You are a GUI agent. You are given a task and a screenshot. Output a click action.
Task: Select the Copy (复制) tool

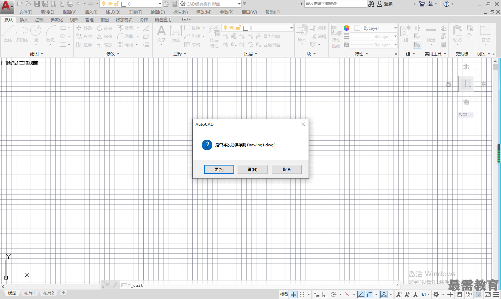click(84, 36)
